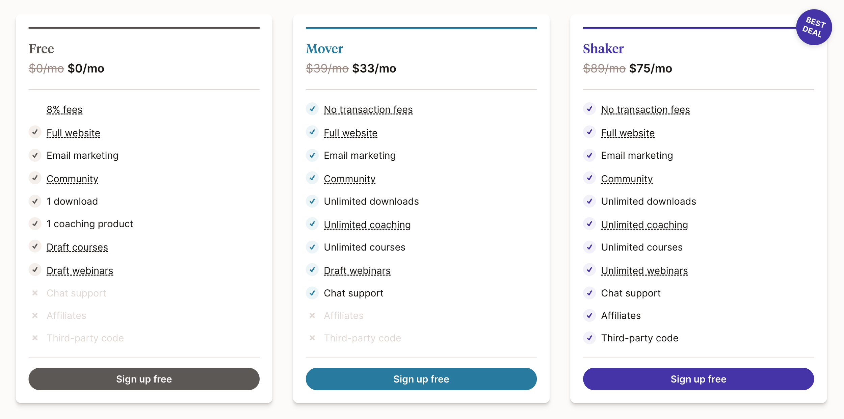The image size is (844, 419).
Task: Click the X icon beside Affiliates in Mover plan
Action: [x=312, y=315]
